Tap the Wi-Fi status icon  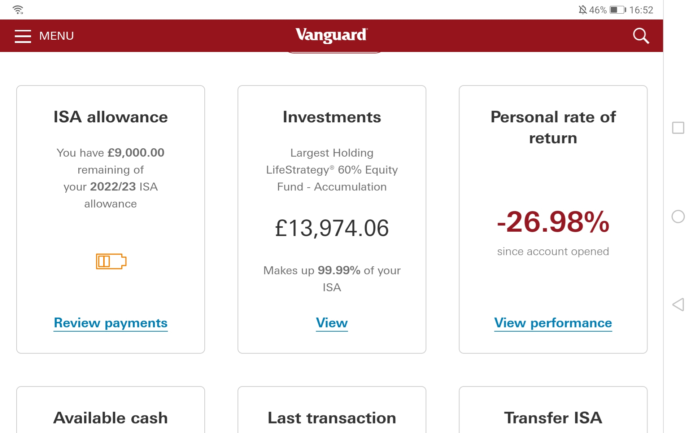(18, 10)
